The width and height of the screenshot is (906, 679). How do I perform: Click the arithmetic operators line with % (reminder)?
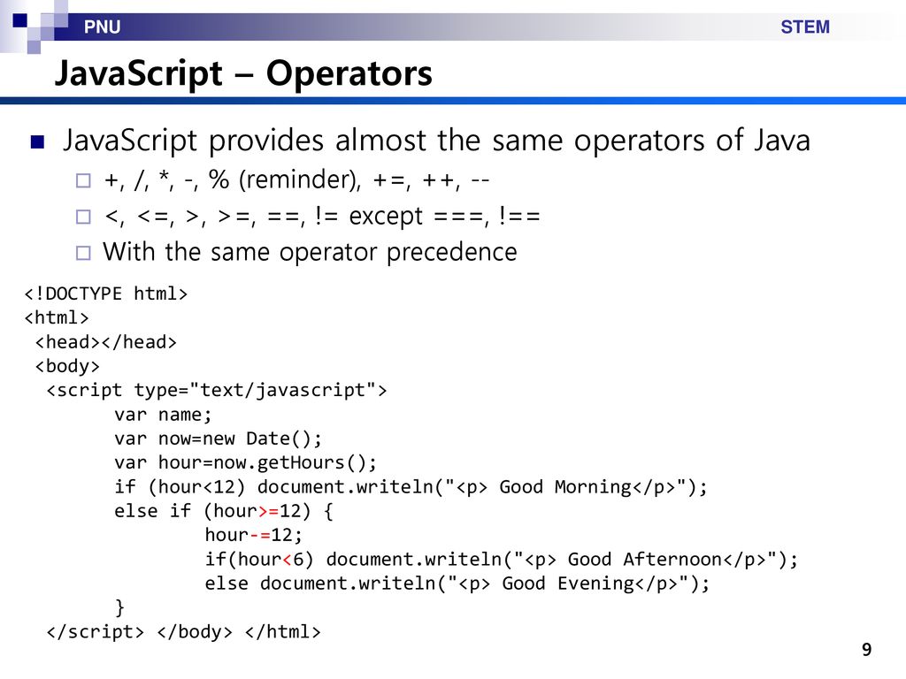pyautogui.click(x=296, y=180)
